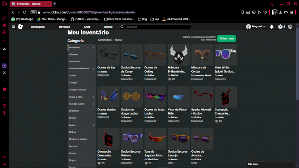
Task: Click the page vertical scrollbar
Action: (x=297, y=63)
